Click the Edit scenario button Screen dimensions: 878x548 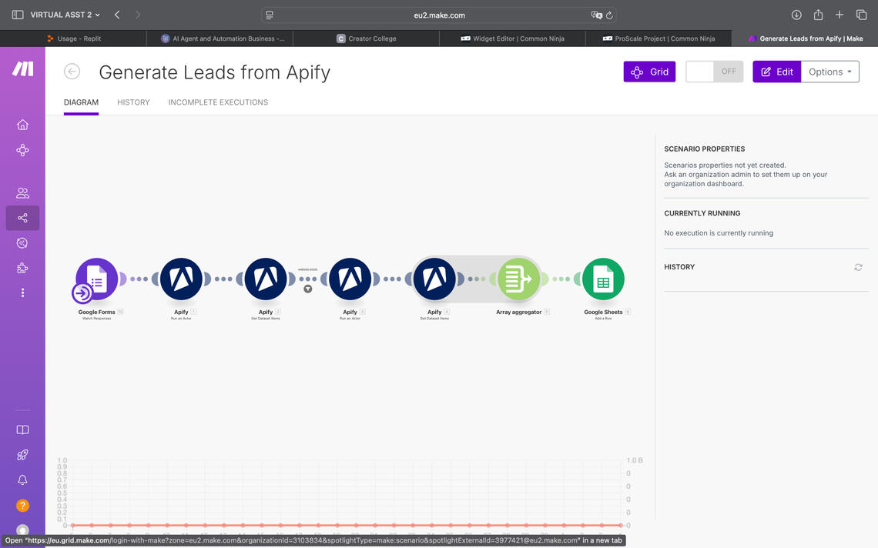tap(776, 72)
